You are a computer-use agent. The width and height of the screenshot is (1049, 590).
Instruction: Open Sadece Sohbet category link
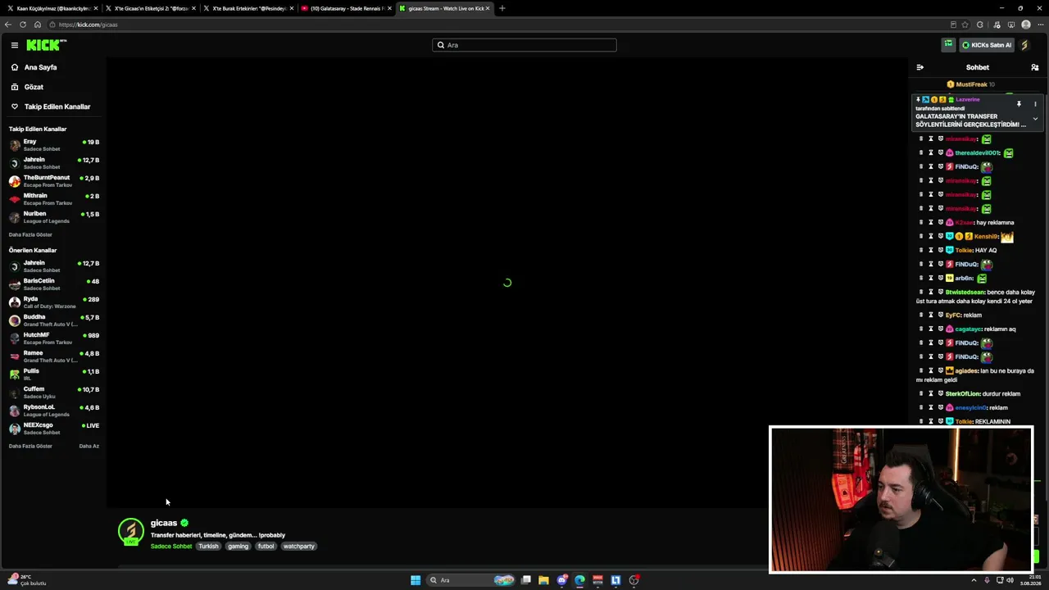171,547
